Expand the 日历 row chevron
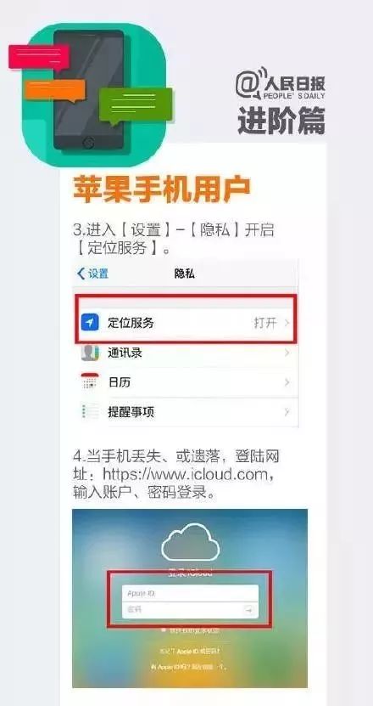 pos(287,382)
